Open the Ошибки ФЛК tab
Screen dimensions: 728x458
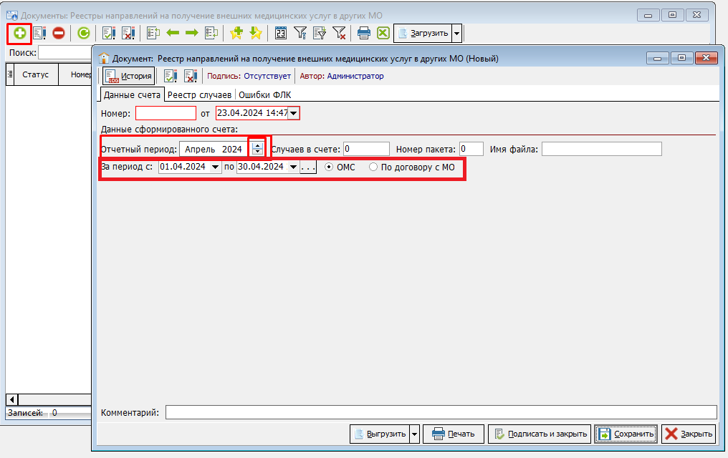[x=264, y=94]
